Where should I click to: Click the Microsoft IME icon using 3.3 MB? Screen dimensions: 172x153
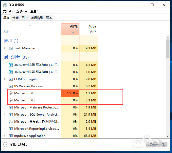click(11, 100)
